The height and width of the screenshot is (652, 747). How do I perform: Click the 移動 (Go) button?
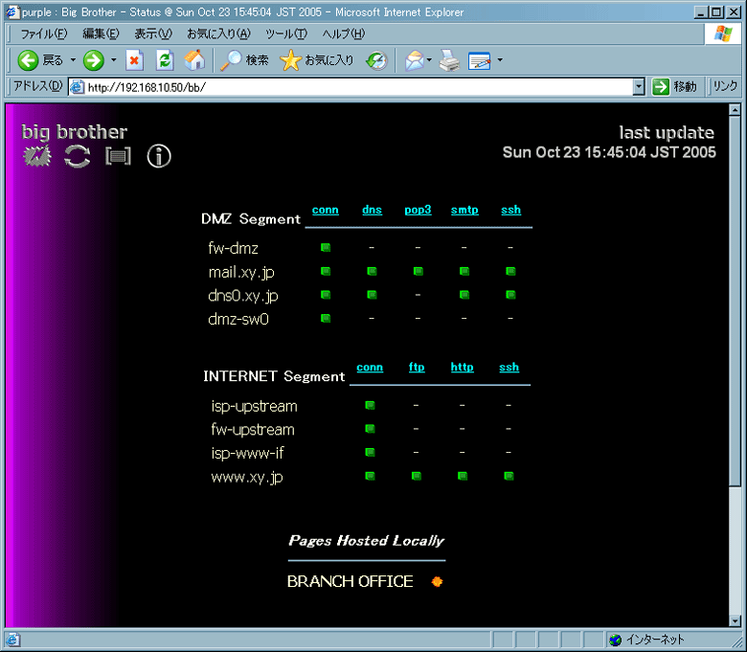click(x=674, y=87)
